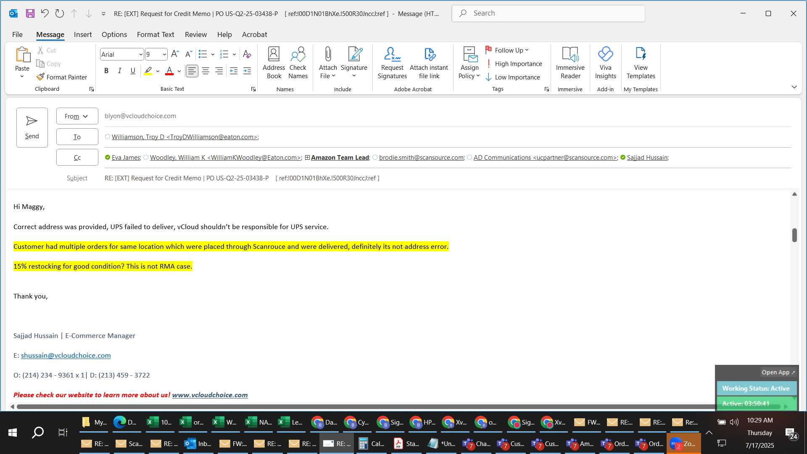Viewport: 807px width, 454px height.
Task: Click the vertical scrollbar thumb in message
Action: coord(794,235)
